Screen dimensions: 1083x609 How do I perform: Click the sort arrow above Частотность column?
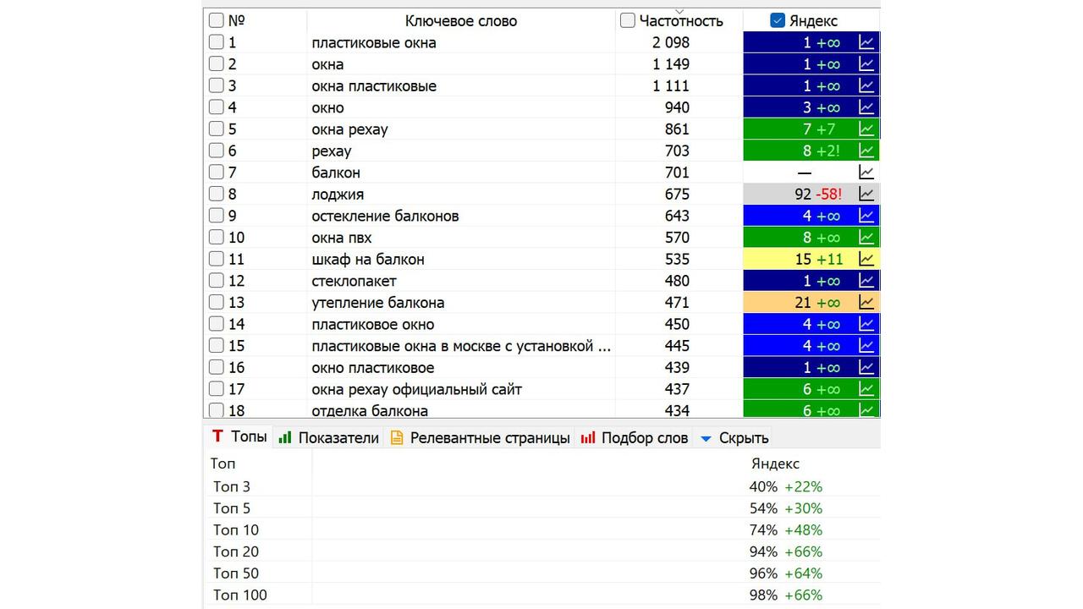tap(679, 11)
